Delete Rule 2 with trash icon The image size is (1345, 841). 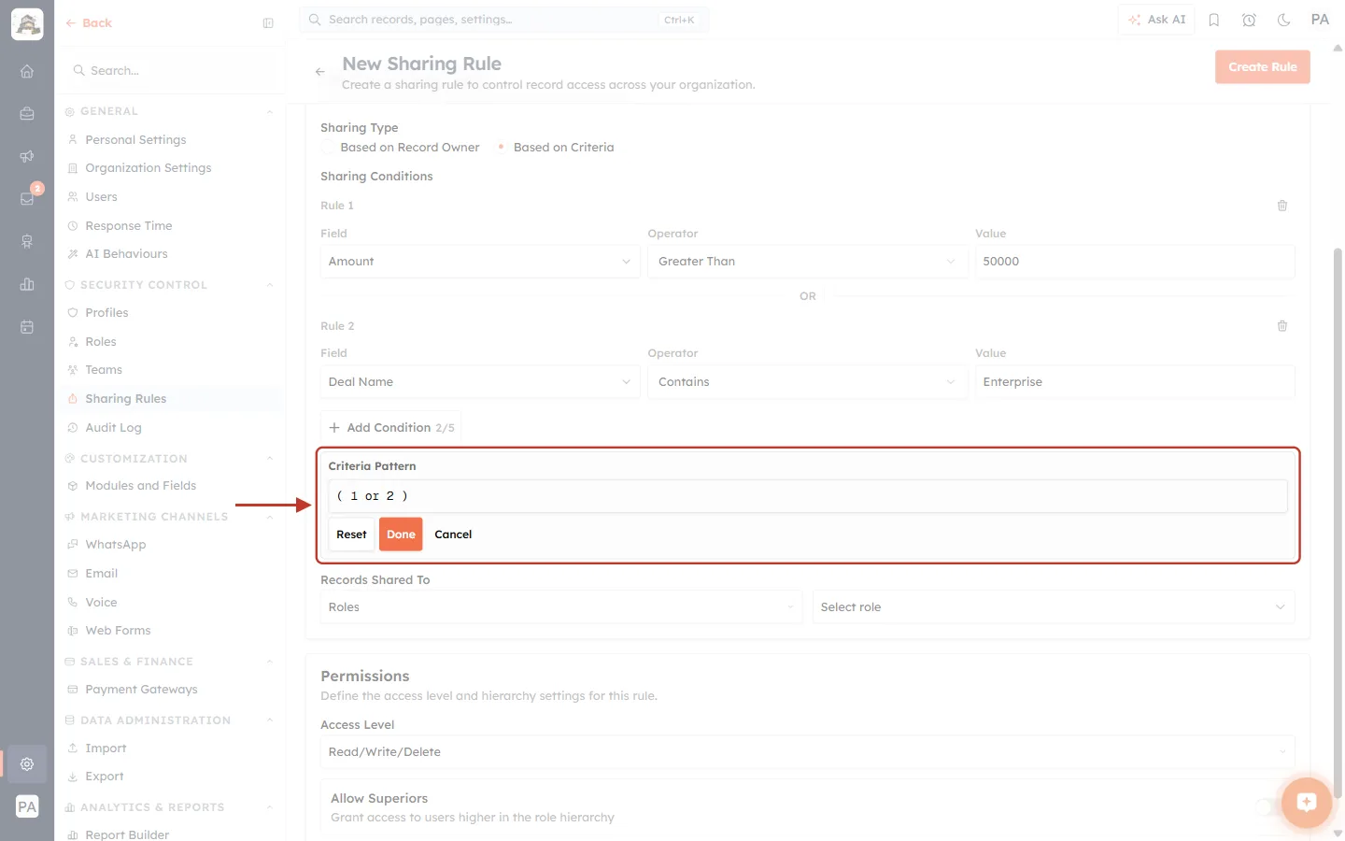pyautogui.click(x=1282, y=326)
